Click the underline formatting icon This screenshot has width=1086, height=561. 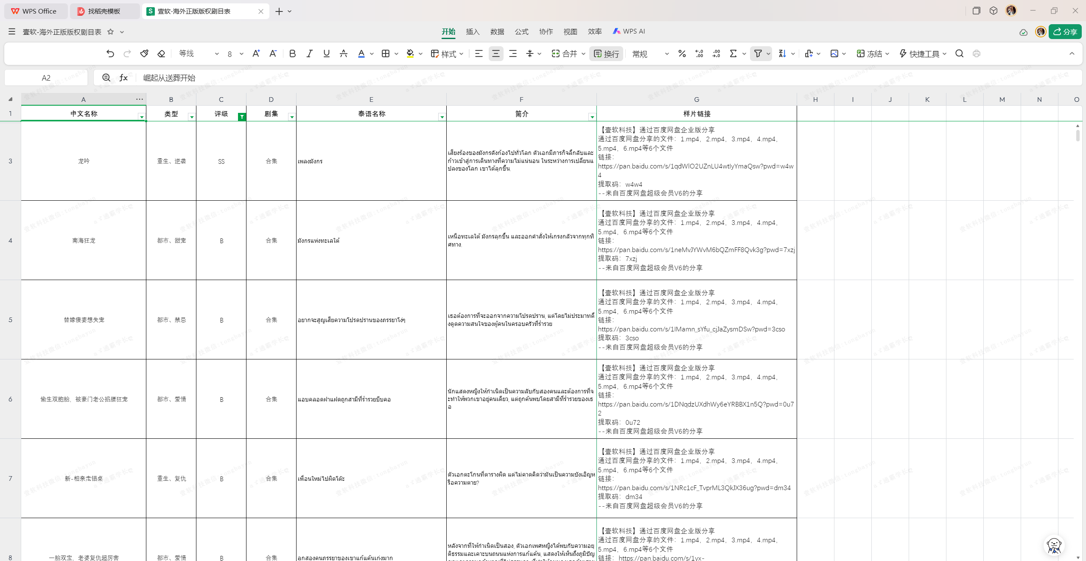[x=326, y=53]
